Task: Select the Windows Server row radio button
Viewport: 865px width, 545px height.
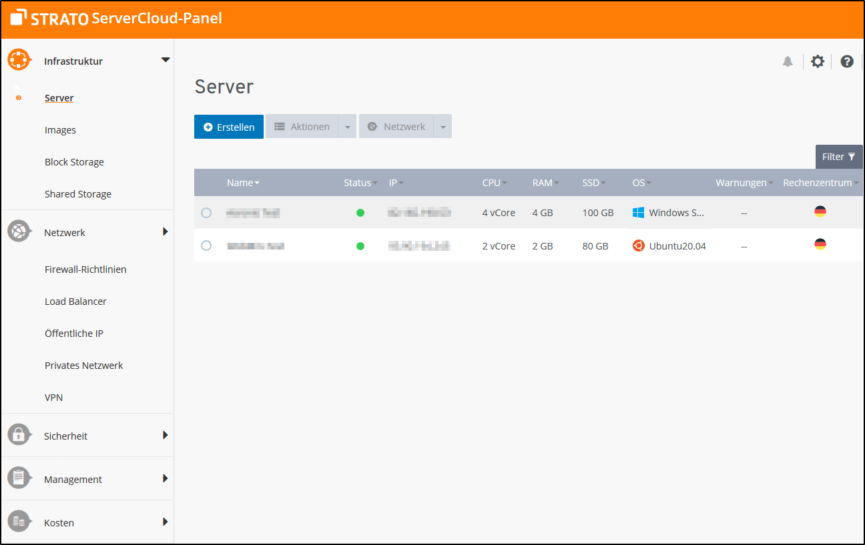Action: click(x=206, y=213)
